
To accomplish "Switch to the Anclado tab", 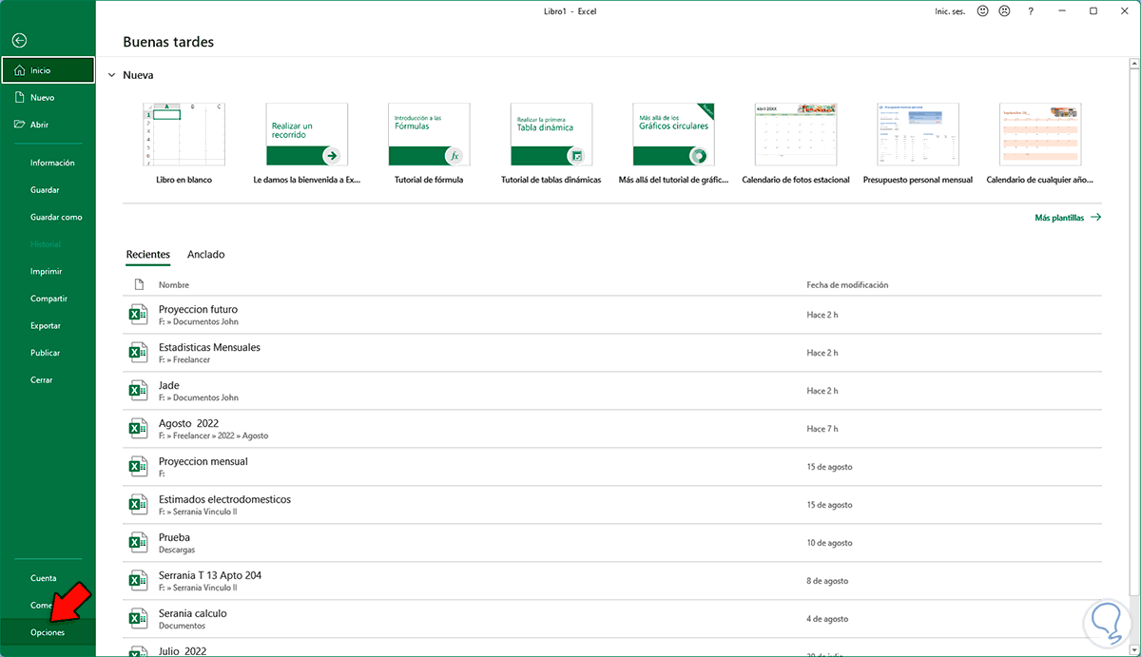I will pos(206,255).
